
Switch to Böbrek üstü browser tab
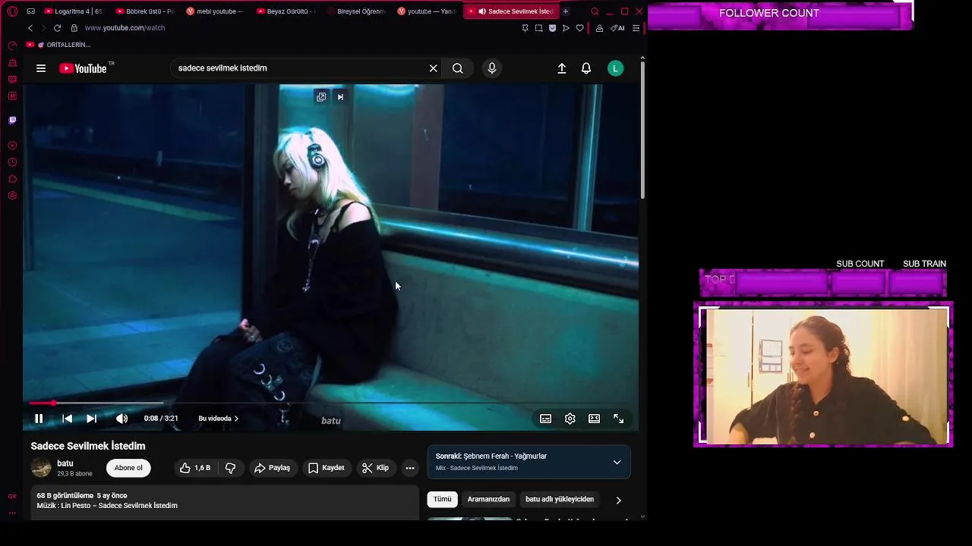coord(145,11)
